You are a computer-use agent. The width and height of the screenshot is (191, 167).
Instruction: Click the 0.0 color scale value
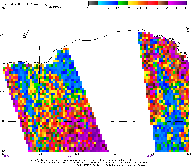coord(184,8)
